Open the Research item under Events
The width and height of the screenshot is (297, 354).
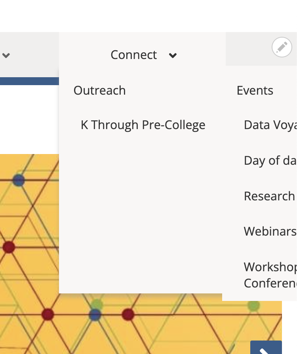point(269,196)
